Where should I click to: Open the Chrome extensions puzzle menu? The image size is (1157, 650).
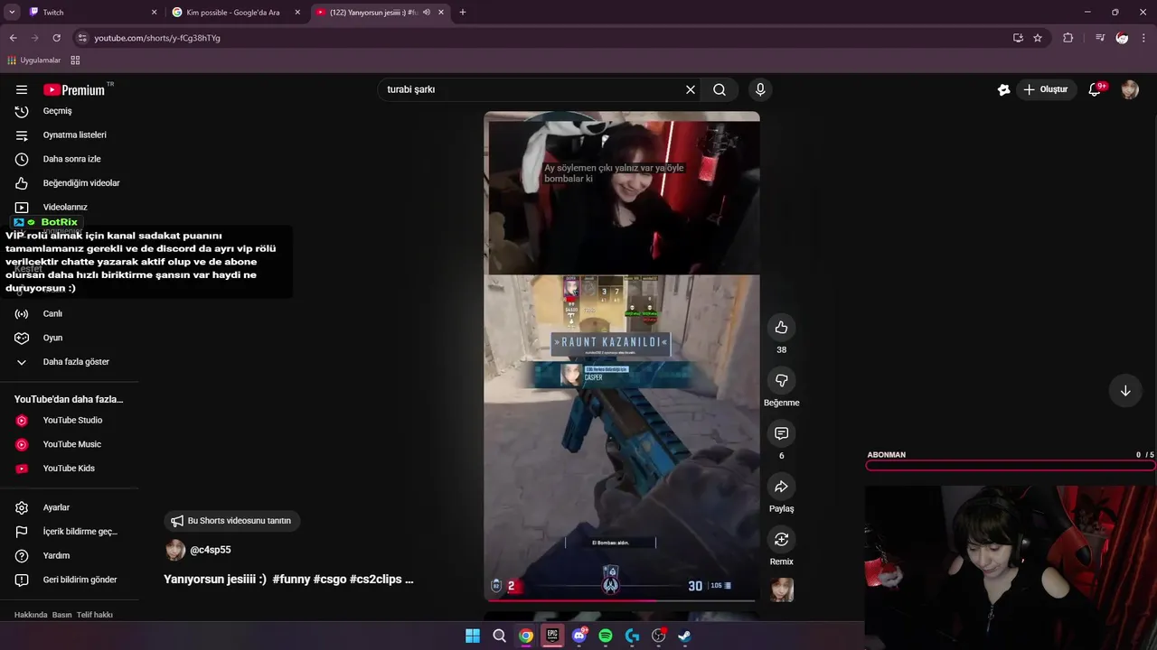tap(1068, 38)
